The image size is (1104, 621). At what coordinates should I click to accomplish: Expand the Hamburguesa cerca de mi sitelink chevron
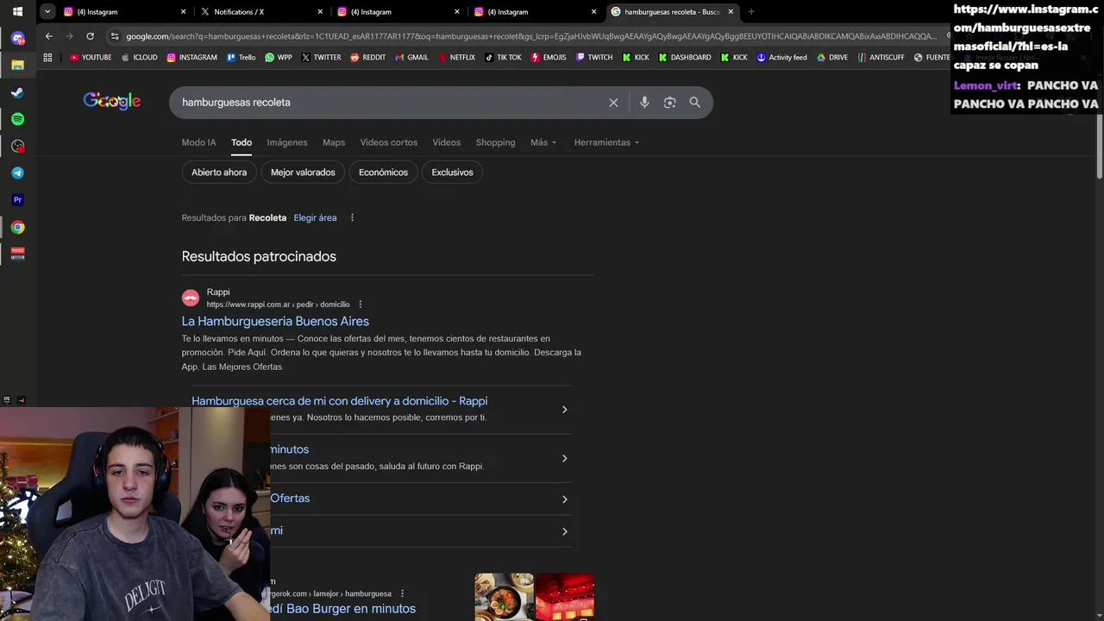pyautogui.click(x=564, y=410)
